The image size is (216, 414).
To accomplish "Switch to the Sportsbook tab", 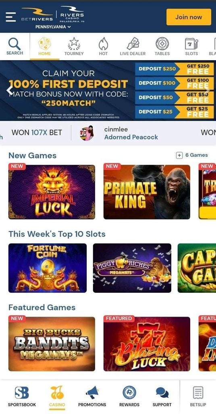I will (22, 396).
